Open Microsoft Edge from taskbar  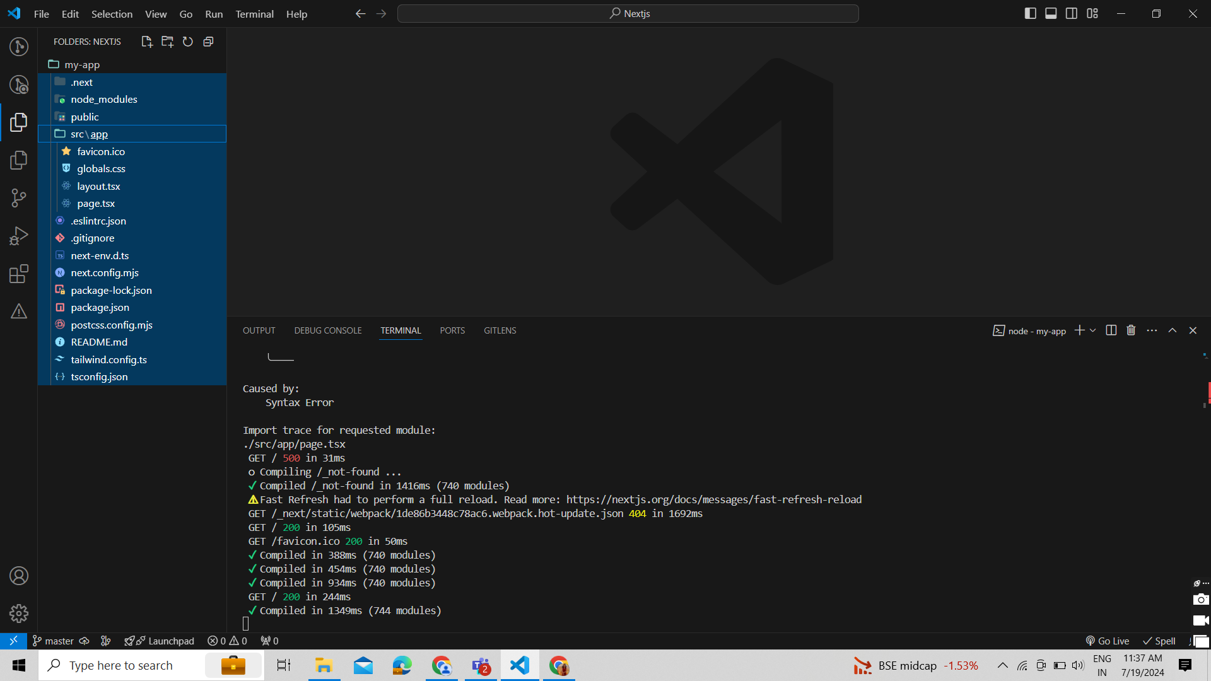pos(402,665)
